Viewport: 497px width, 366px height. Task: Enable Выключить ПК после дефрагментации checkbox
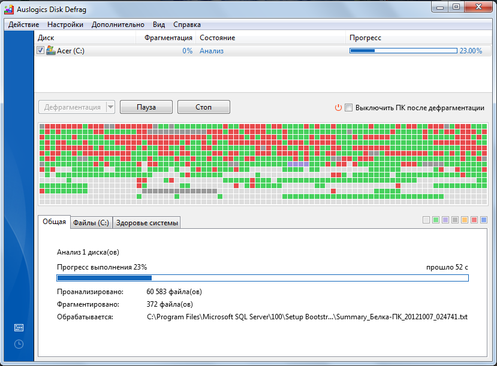[349, 108]
